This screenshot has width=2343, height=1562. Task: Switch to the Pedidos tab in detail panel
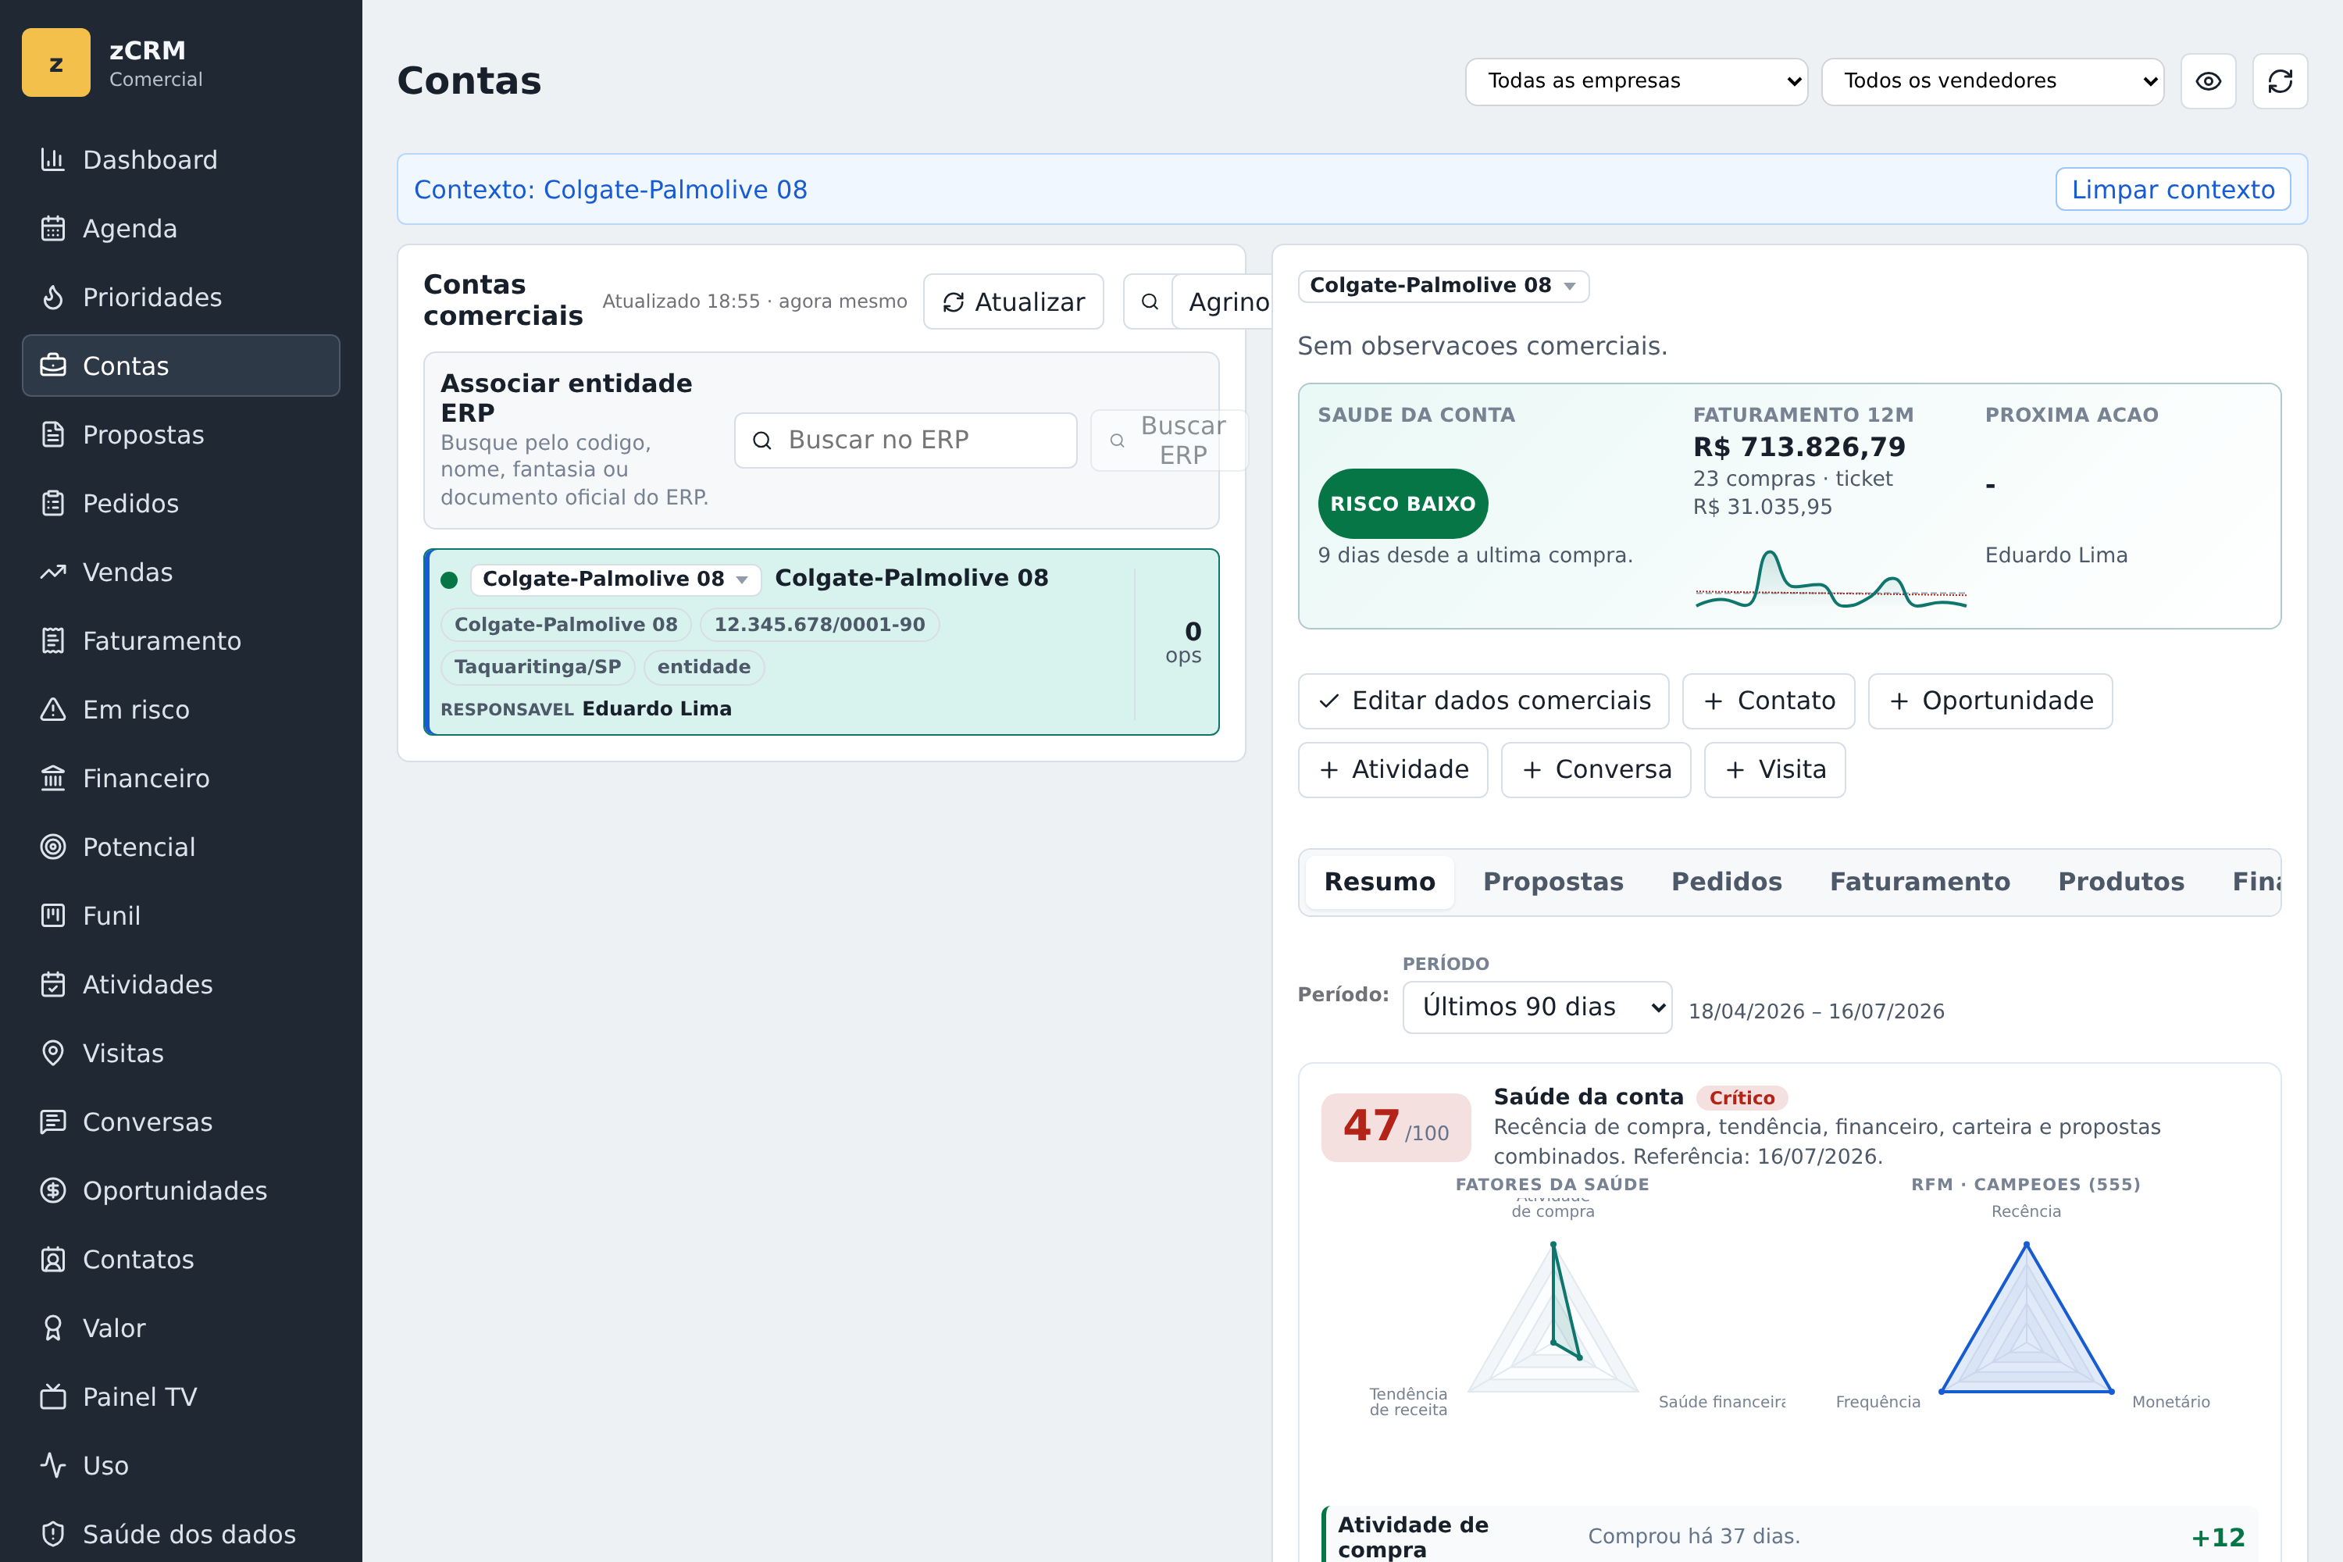(1726, 882)
